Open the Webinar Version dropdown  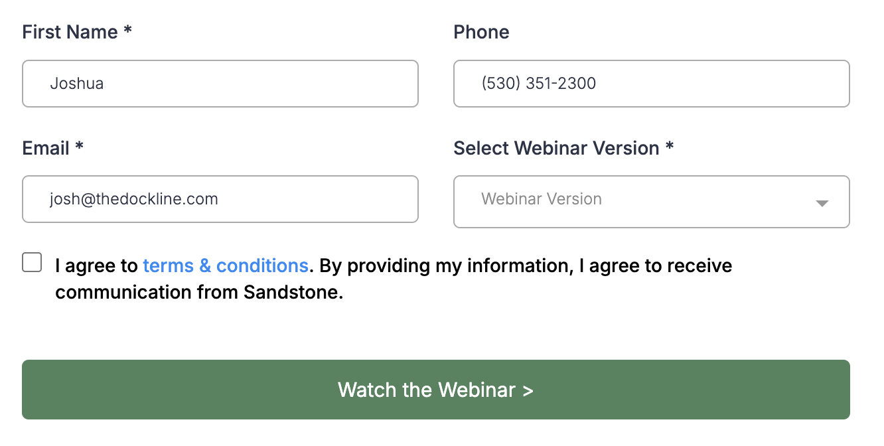(x=650, y=202)
